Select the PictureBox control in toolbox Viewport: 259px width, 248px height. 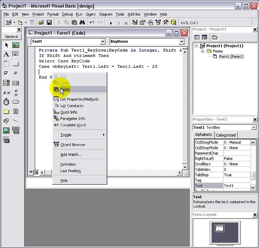pyautogui.click(x=16, y=45)
